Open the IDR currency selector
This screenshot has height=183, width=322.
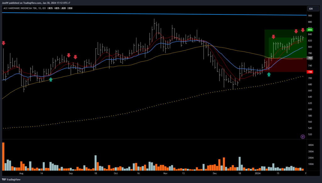pos(311,9)
